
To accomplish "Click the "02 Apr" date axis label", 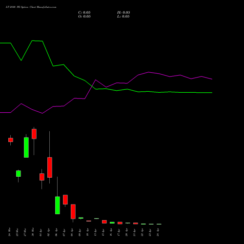I will 48,232.
